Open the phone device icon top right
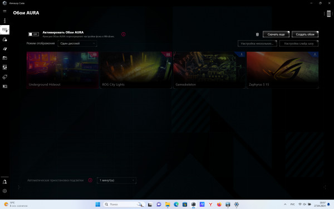Viewport: 334px width, 209px height. [328, 13]
